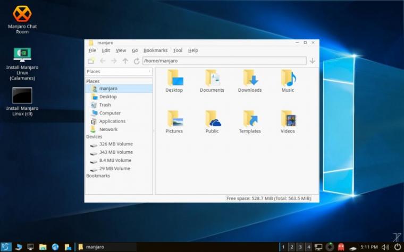The width and height of the screenshot is (404, 252).
Task: Open the Go menu
Action: [x=135, y=50]
